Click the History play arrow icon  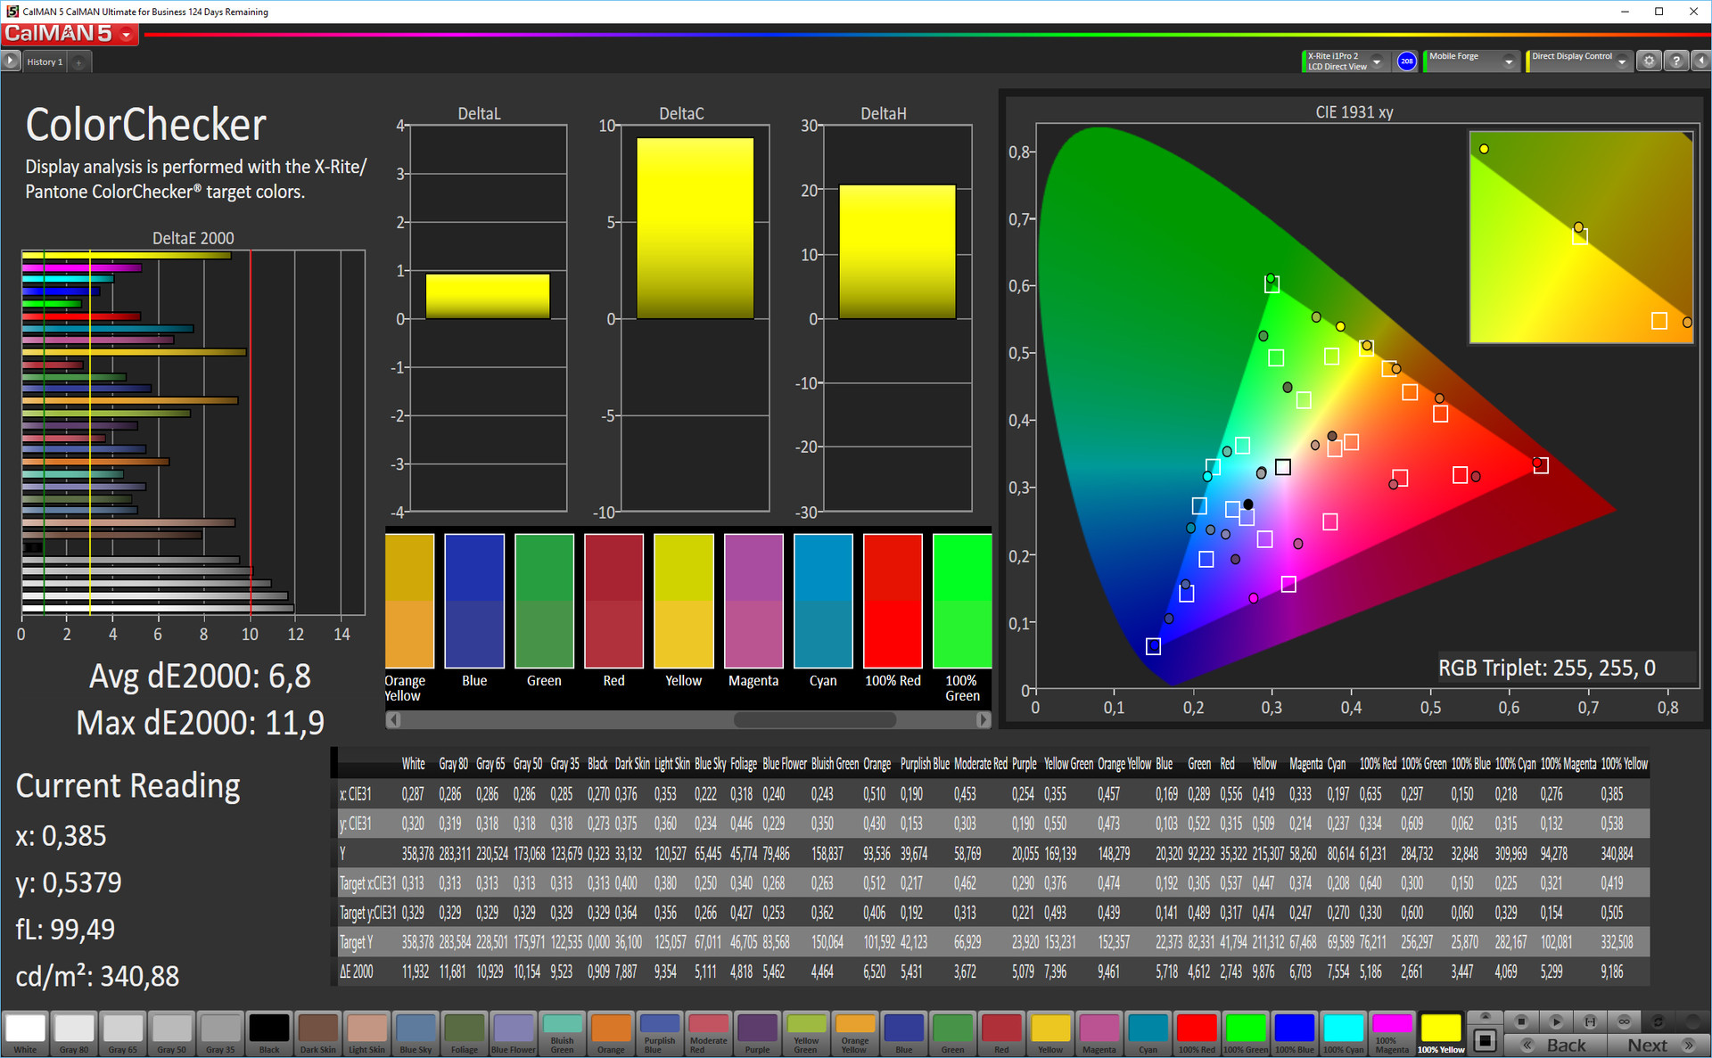[x=11, y=62]
